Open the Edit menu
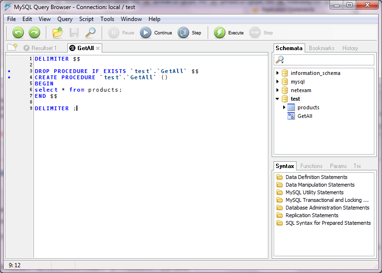Image resolution: width=382 pixels, height=273 pixels. [x=27, y=19]
